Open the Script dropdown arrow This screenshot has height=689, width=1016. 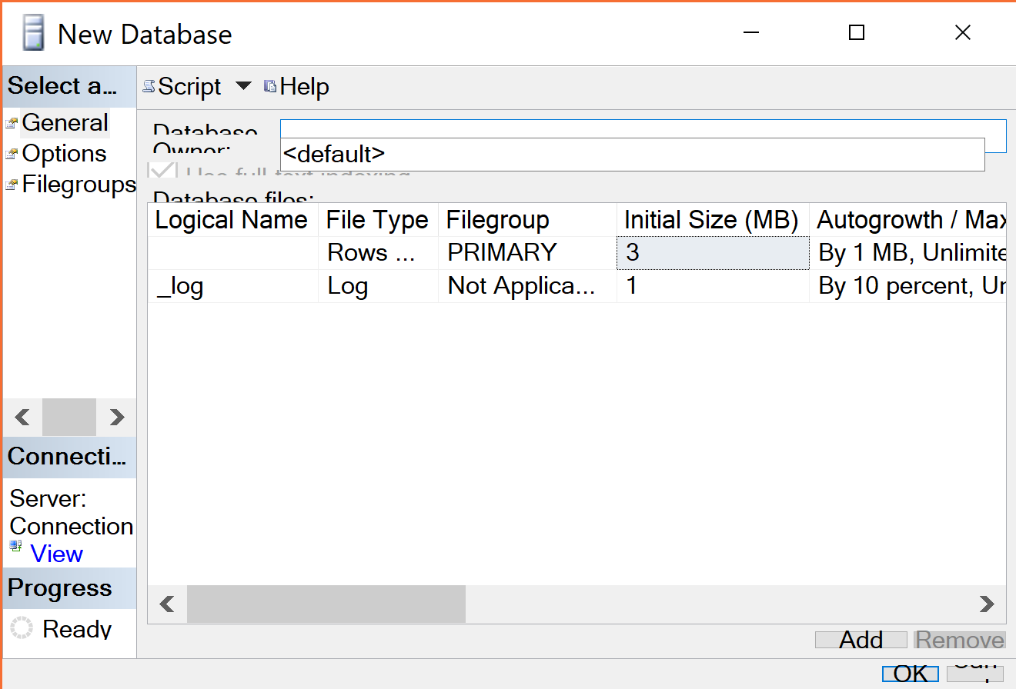pos(243,86)
